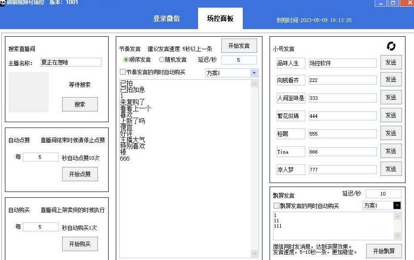Send message for account 凉人梦

[x=390, y=170]
